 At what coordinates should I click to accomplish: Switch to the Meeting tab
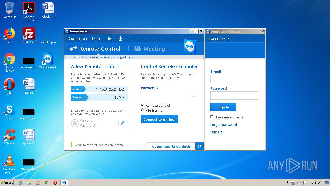point(150,49)
